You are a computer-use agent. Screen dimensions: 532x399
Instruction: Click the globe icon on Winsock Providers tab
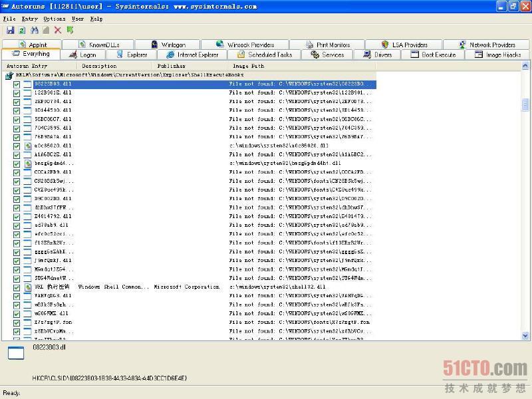[x=220, y=45]
